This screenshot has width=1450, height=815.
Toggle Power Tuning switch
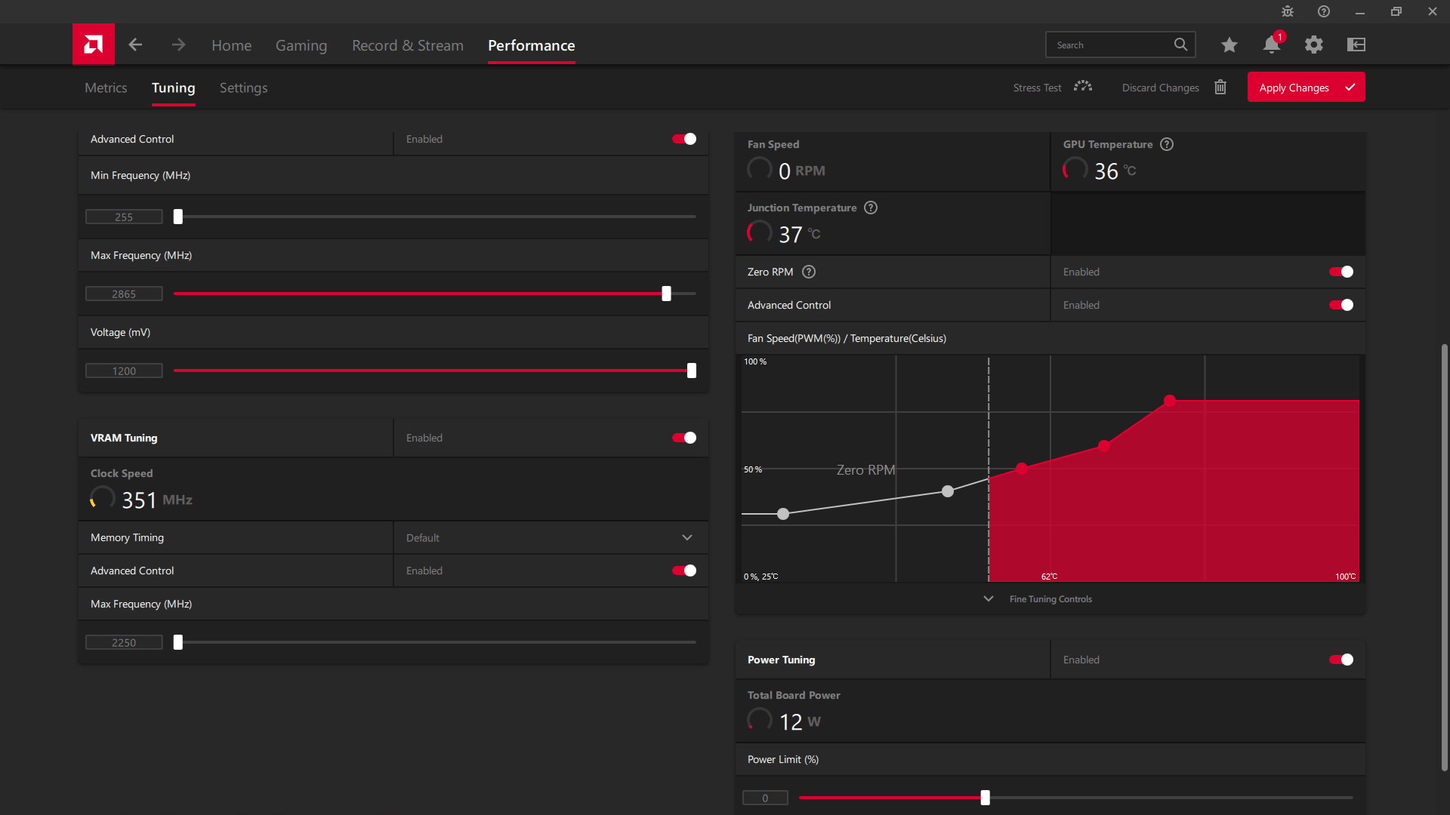click(x=1341, y=660)
